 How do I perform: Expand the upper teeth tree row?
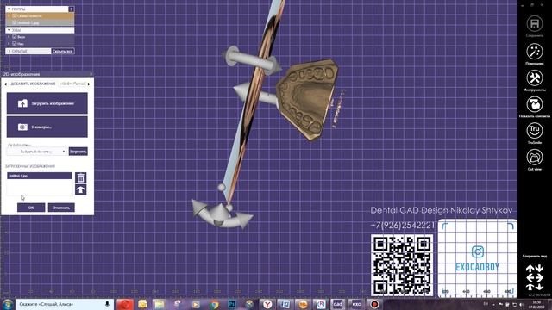tap(9, 36)
